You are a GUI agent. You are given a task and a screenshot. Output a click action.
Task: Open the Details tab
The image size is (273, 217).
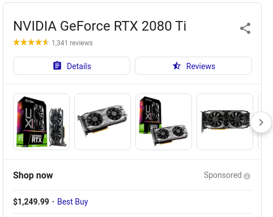tap(71, 66)
